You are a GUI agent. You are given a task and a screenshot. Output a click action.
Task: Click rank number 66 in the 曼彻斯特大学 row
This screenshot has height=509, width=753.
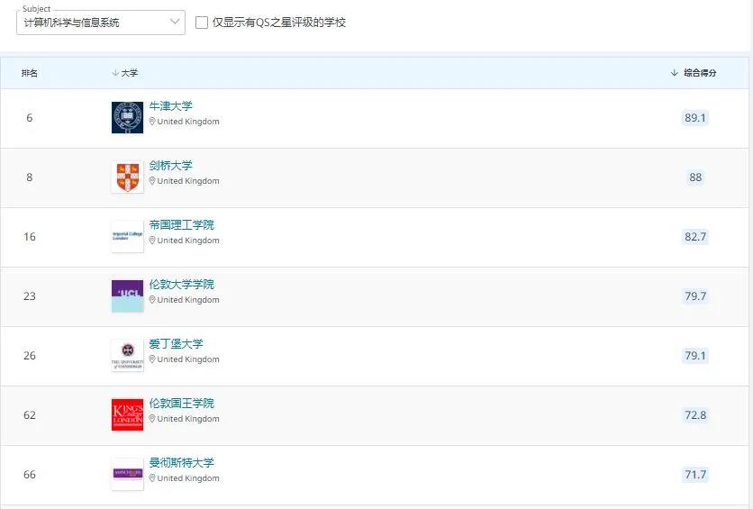[30, 475]
